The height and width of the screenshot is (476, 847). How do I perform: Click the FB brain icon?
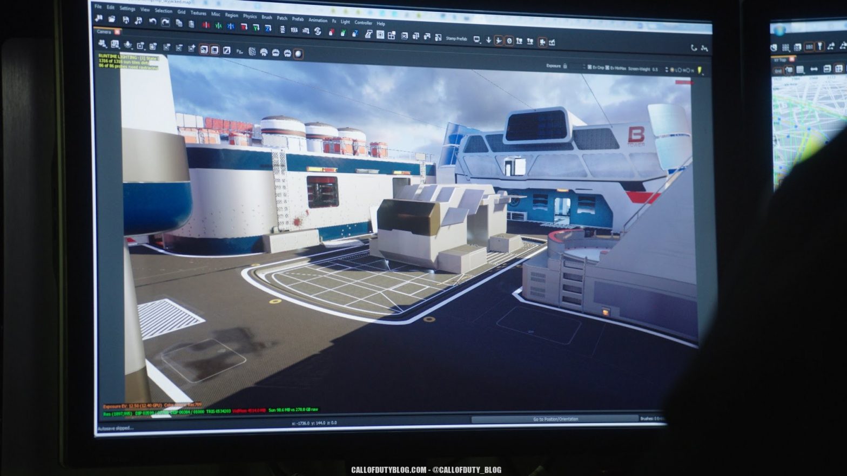click(x=264, y=52)
